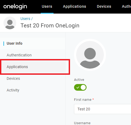Open Applications in the top navigation bar
Image resolution: width=131 pixels, height=125 pixels.
(75, 6)
